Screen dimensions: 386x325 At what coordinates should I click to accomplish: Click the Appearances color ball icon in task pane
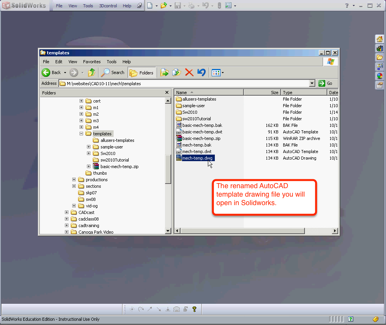(379, 76)
